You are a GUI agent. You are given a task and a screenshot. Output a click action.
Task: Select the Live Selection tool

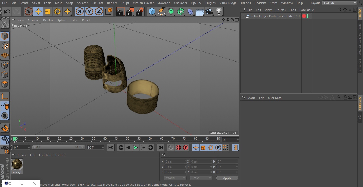[x=29, y=11]
